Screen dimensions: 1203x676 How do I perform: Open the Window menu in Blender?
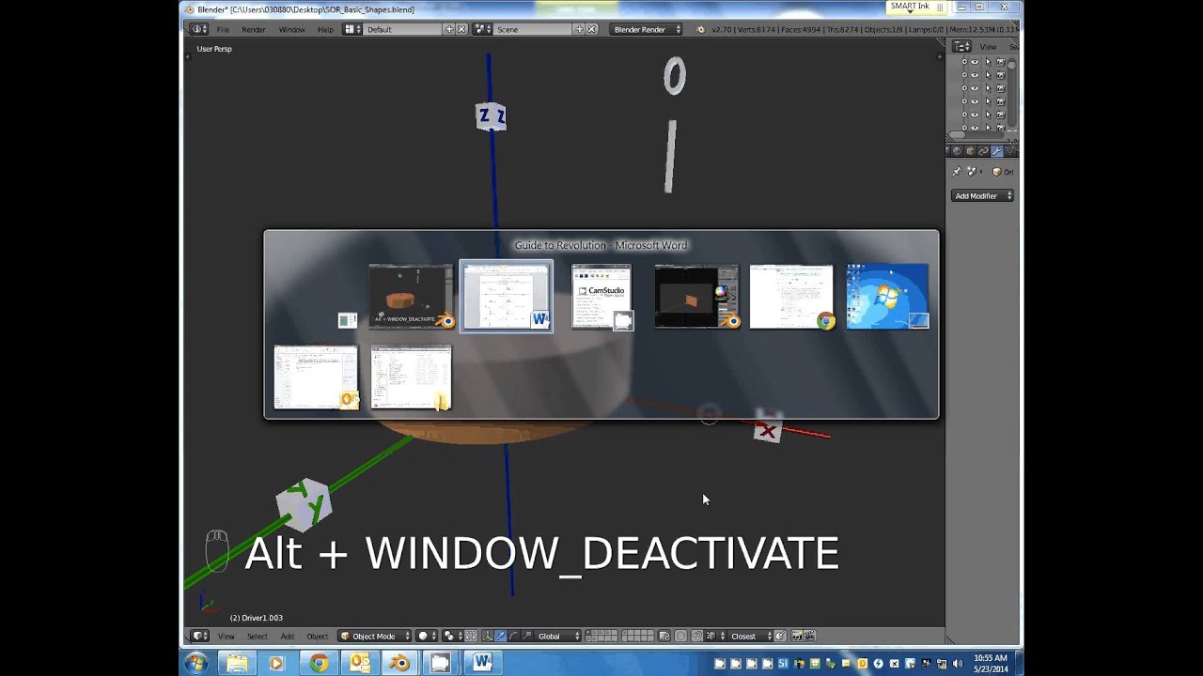291,29
